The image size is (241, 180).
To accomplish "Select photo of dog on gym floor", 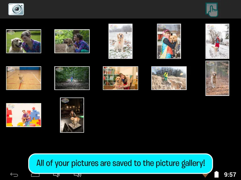I will (24, 78).
